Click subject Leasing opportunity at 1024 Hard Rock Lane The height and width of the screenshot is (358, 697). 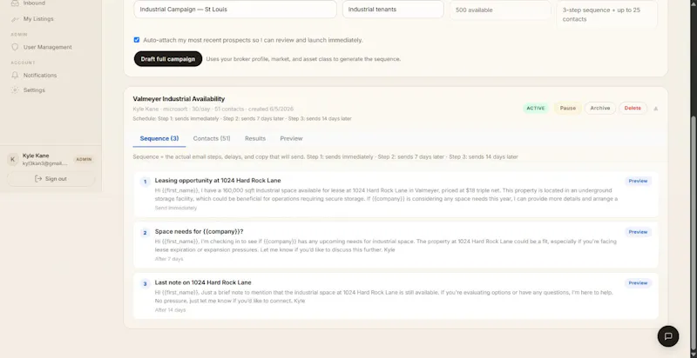click(x=218, y=181)
